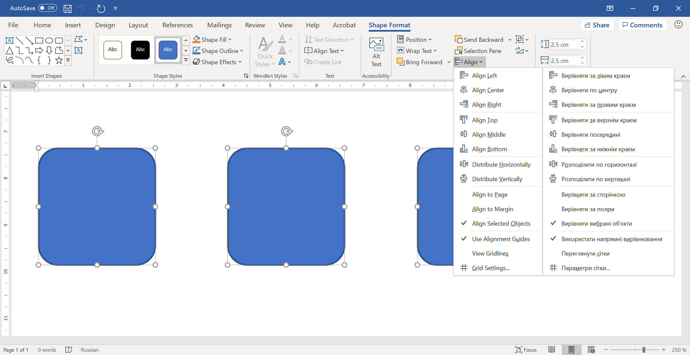
Task: Uncheck Use Alignment Guides option
Action: [501, 239]
